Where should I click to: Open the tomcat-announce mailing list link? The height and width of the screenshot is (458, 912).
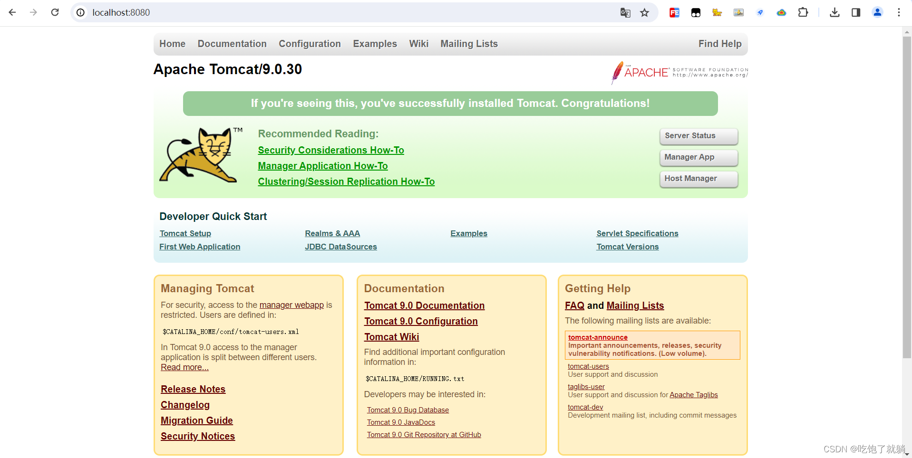[598, 337]
